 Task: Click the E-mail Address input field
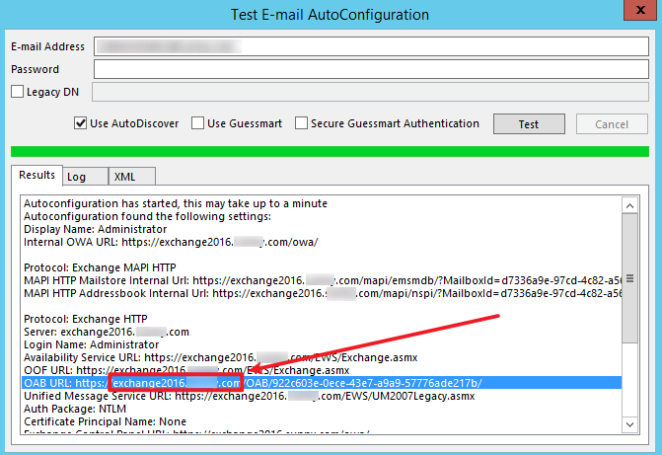[371, 46]
